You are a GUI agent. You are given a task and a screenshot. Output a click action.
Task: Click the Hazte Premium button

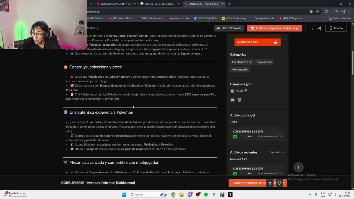point(229,28)
